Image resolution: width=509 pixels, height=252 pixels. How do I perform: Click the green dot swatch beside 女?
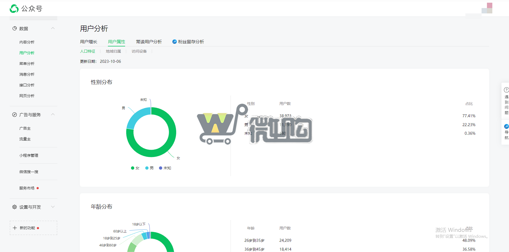[132, 168]
